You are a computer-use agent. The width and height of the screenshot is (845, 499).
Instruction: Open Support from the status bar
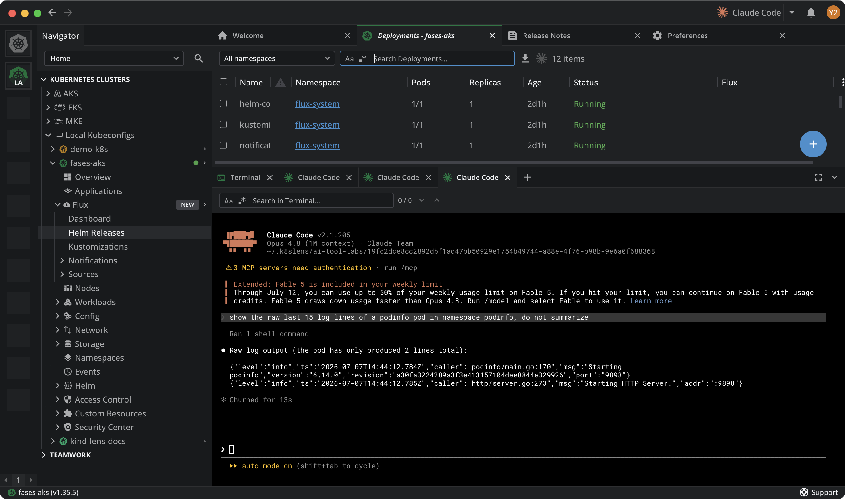click(x=818, y=492)
